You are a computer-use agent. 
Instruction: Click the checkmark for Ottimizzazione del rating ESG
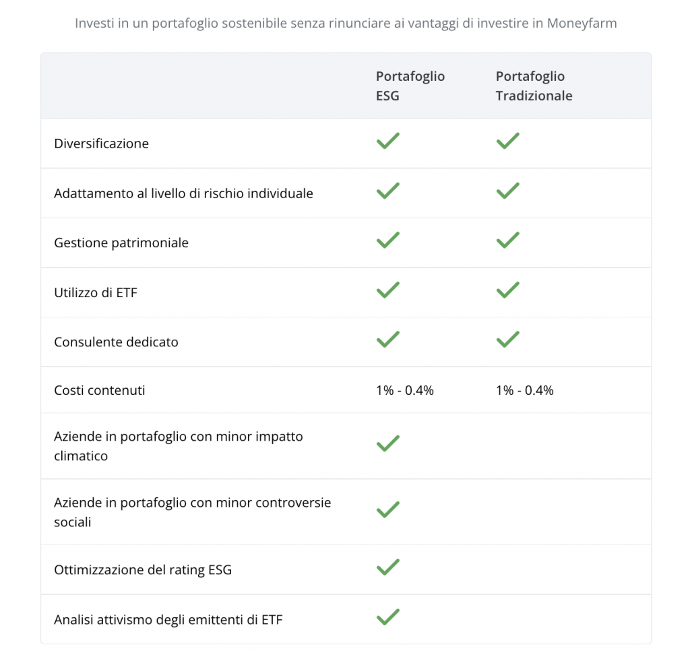point(387,567)
